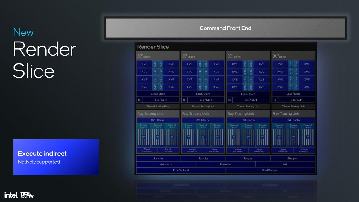Click the Ray Tracing Unit header in third column
359x202 pixels.
[x=241, y=114]
